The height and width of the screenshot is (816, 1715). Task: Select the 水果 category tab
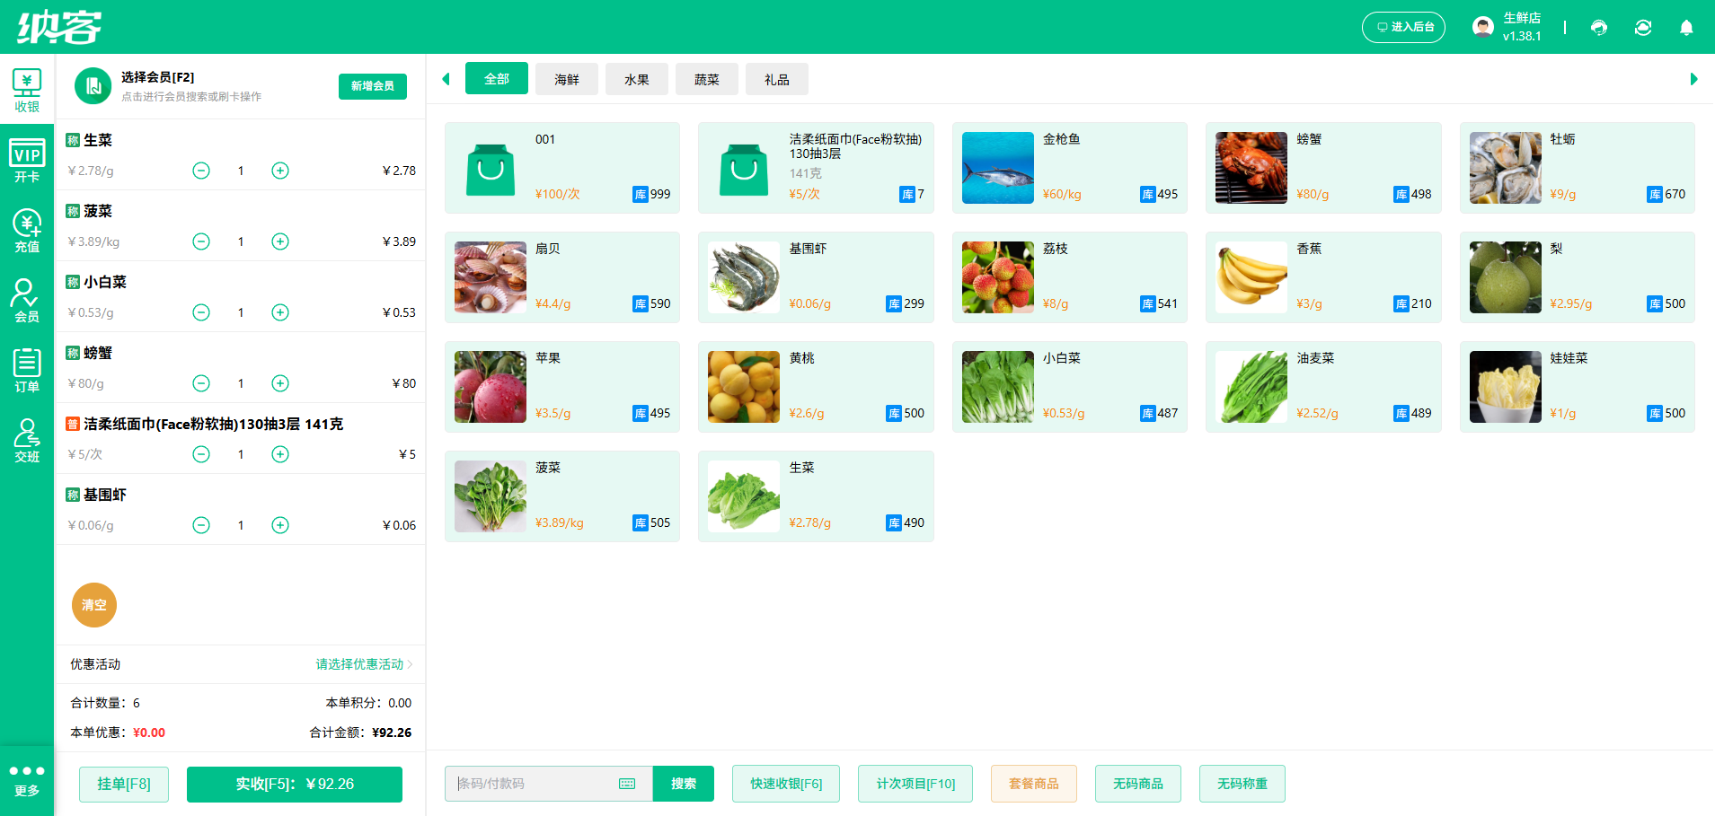click(637, 79)
